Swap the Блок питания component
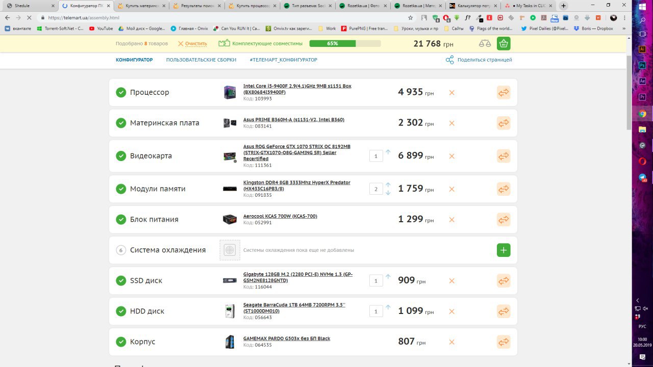653x367 pixels. tap(504, 220)
